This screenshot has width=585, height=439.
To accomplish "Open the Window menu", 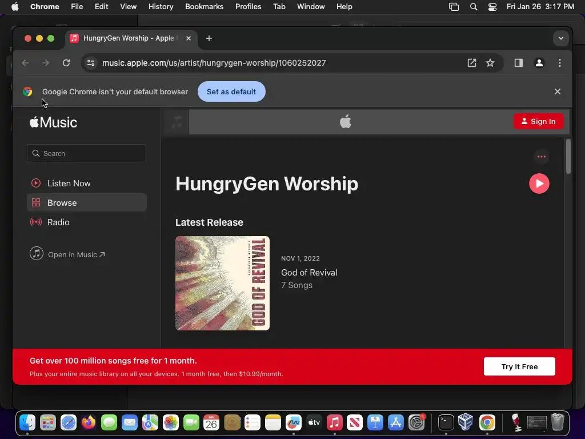I will click(x=311, y=7).
